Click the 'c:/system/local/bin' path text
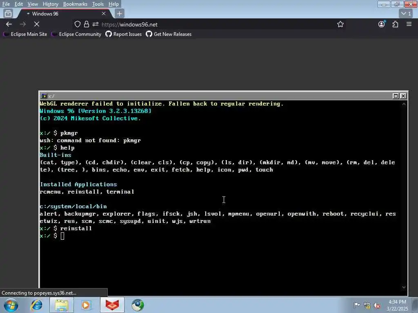The width and height of the screenshot is (418, 313). 73,206
